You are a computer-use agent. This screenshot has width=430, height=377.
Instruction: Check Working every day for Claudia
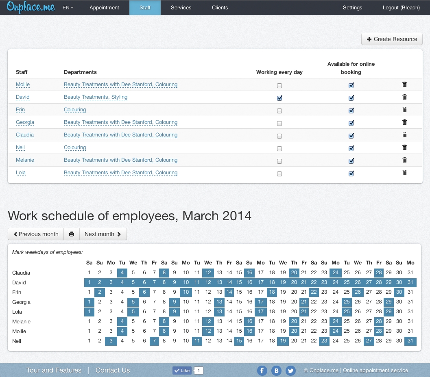(279, 136)
